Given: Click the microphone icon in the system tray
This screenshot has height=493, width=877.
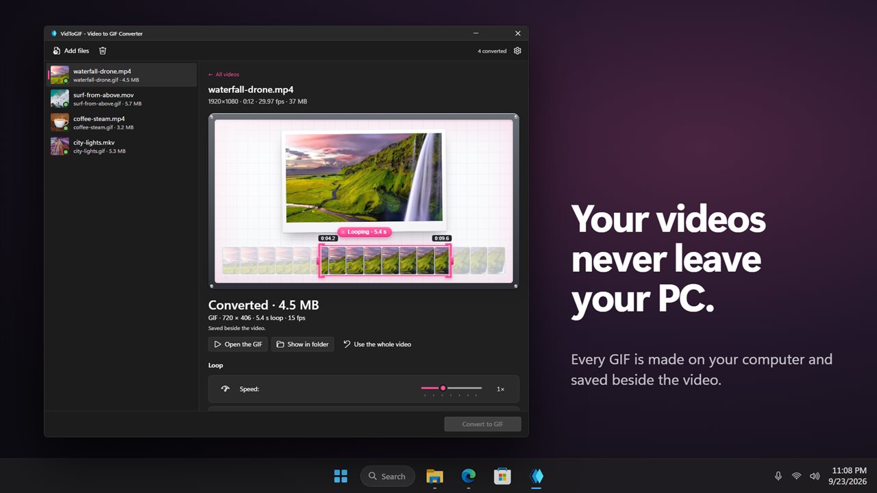Looking at the screenshot, I should tap(778, 477).
